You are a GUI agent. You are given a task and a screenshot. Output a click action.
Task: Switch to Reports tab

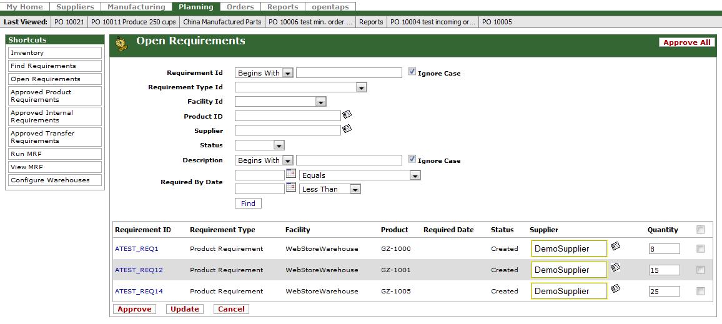pyautogui.click(x=283, y=7)
